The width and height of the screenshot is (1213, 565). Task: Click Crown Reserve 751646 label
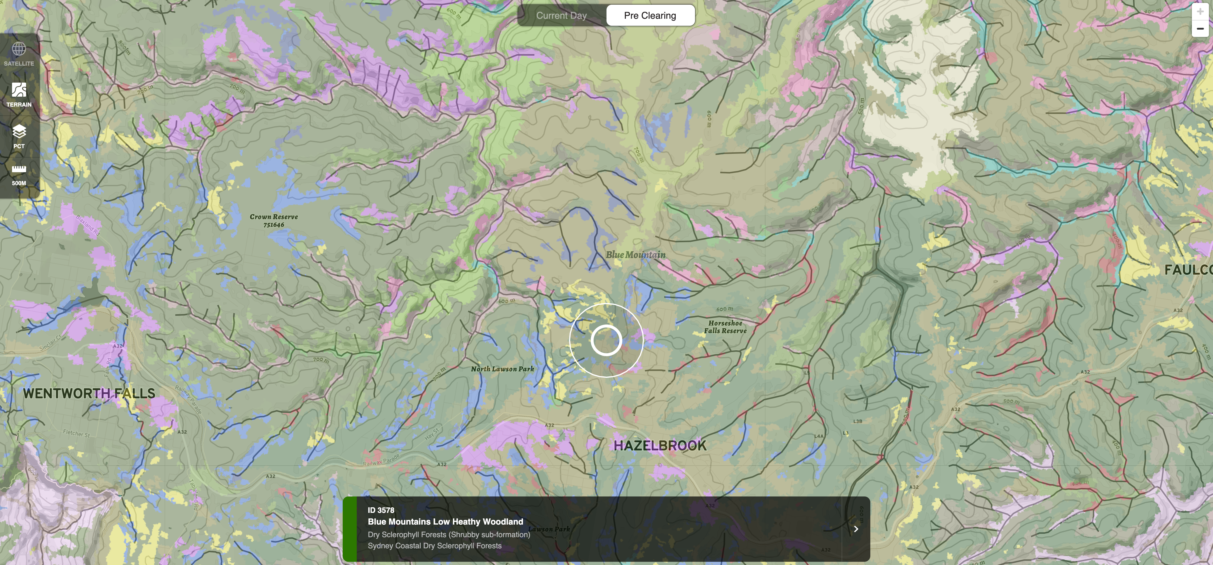click(273, 221)
